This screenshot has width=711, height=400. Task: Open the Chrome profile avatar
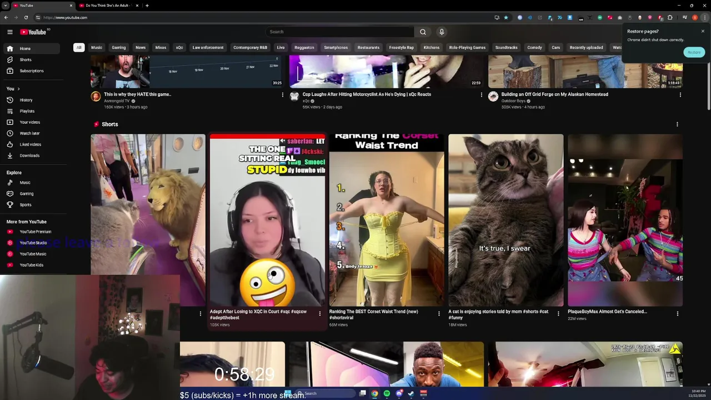pyautogui.click(x=694, y=17)
